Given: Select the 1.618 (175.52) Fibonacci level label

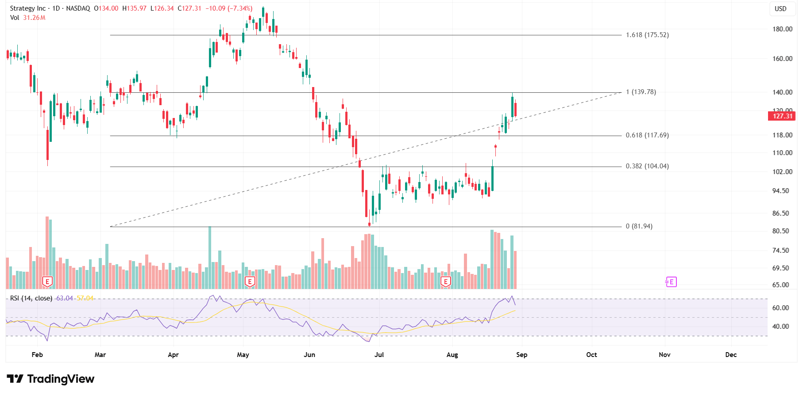Looking at the screenshot, I should 647,35.
